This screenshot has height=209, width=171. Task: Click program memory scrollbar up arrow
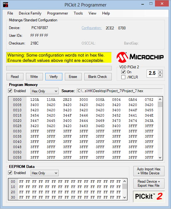(160, 99)
